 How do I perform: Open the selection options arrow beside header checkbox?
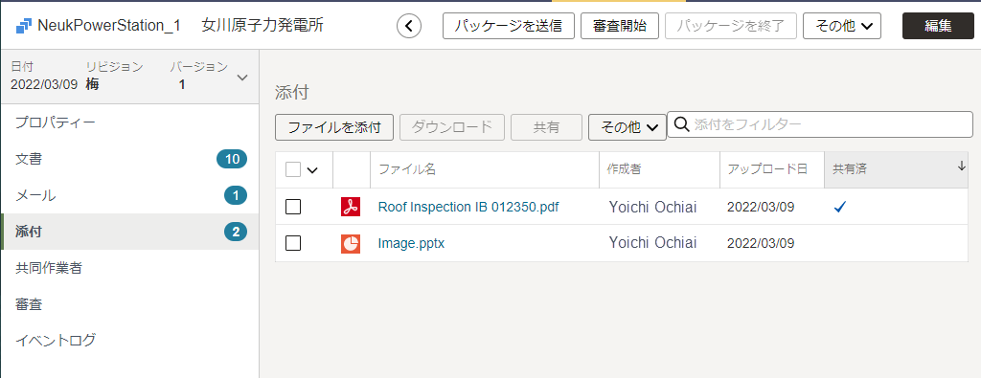312,170
